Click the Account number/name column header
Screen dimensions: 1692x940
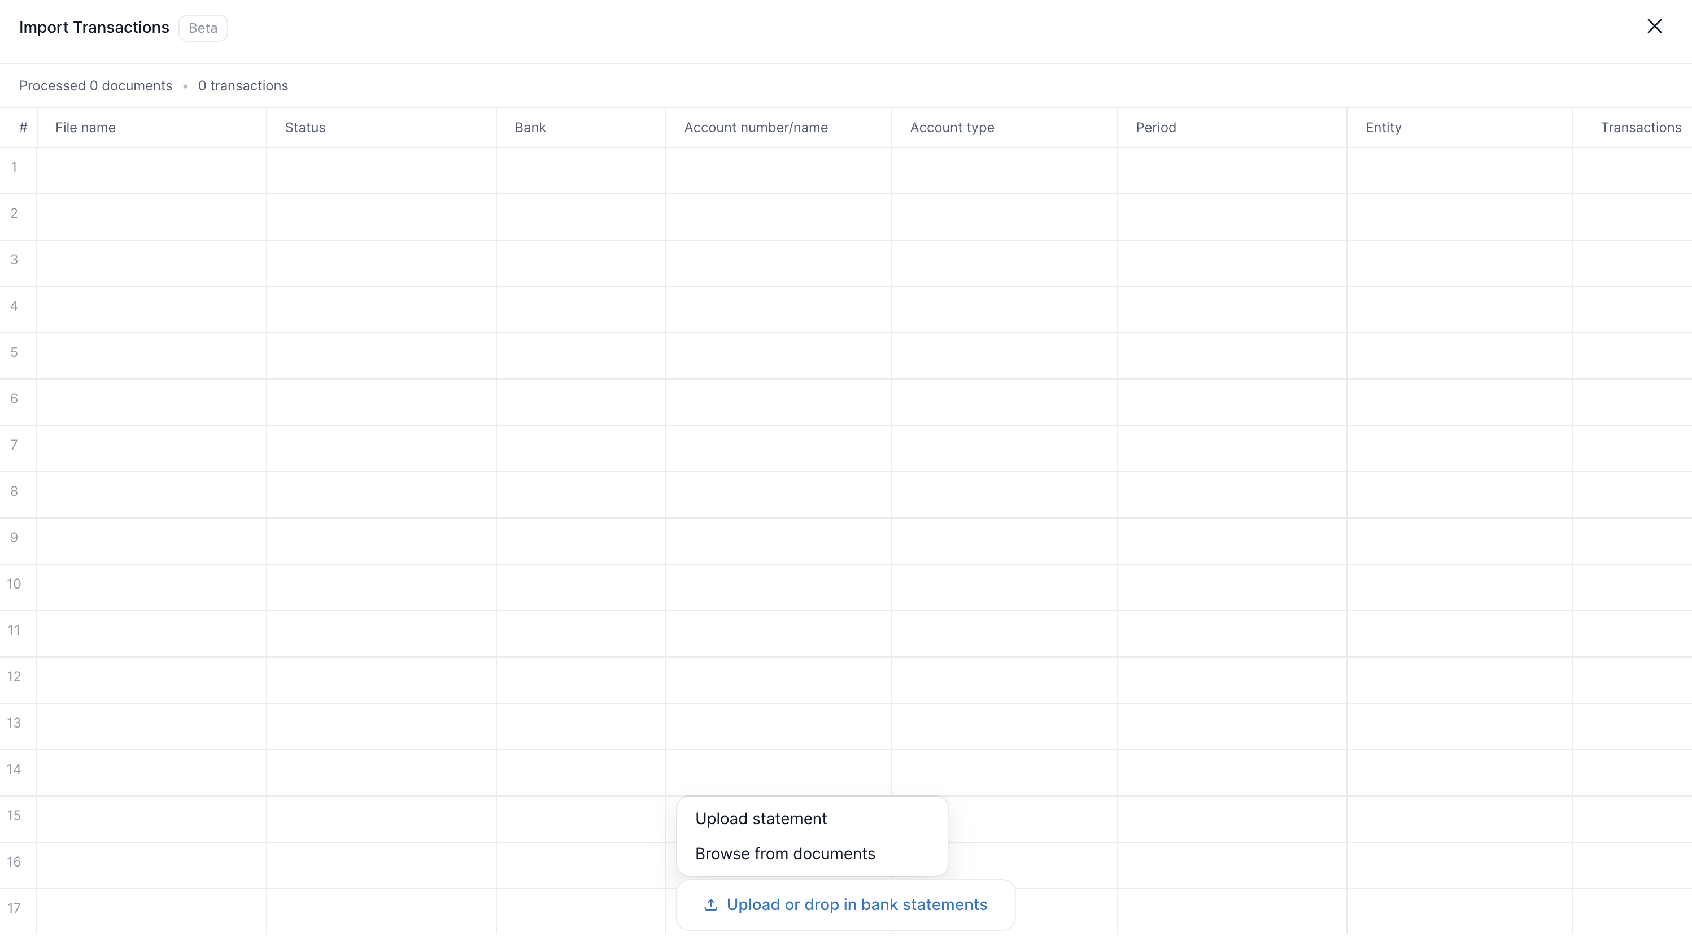(756, 128)
